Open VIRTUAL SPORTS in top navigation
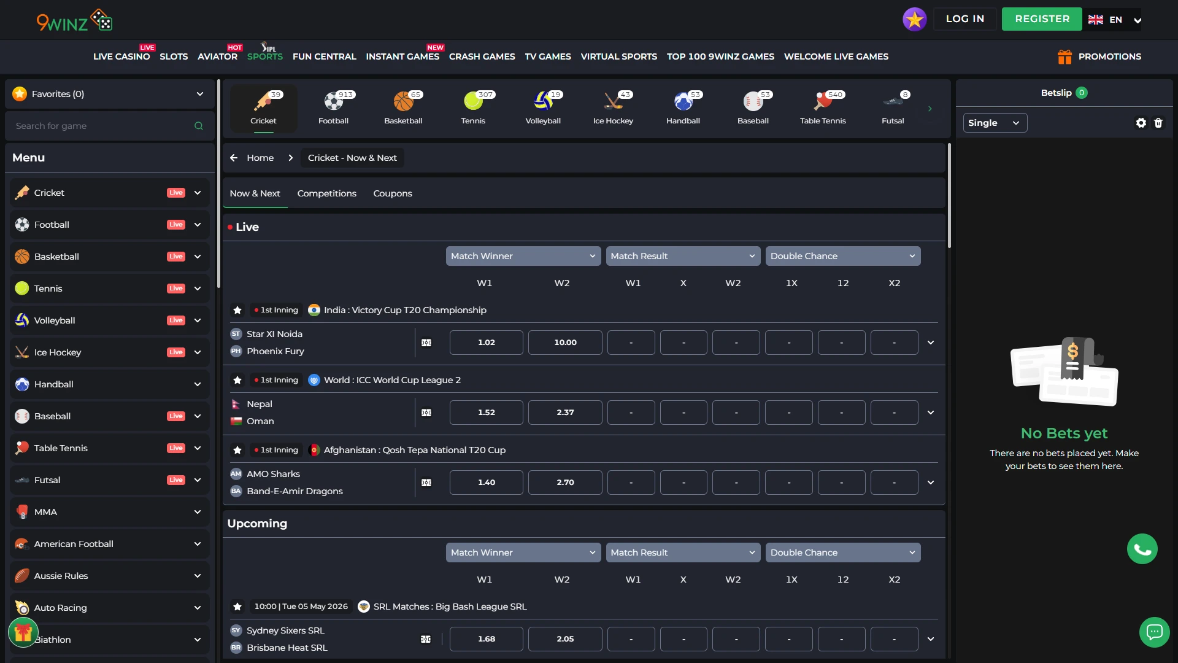The width and height of the screenshot is (1178, 663). point(618,56)
